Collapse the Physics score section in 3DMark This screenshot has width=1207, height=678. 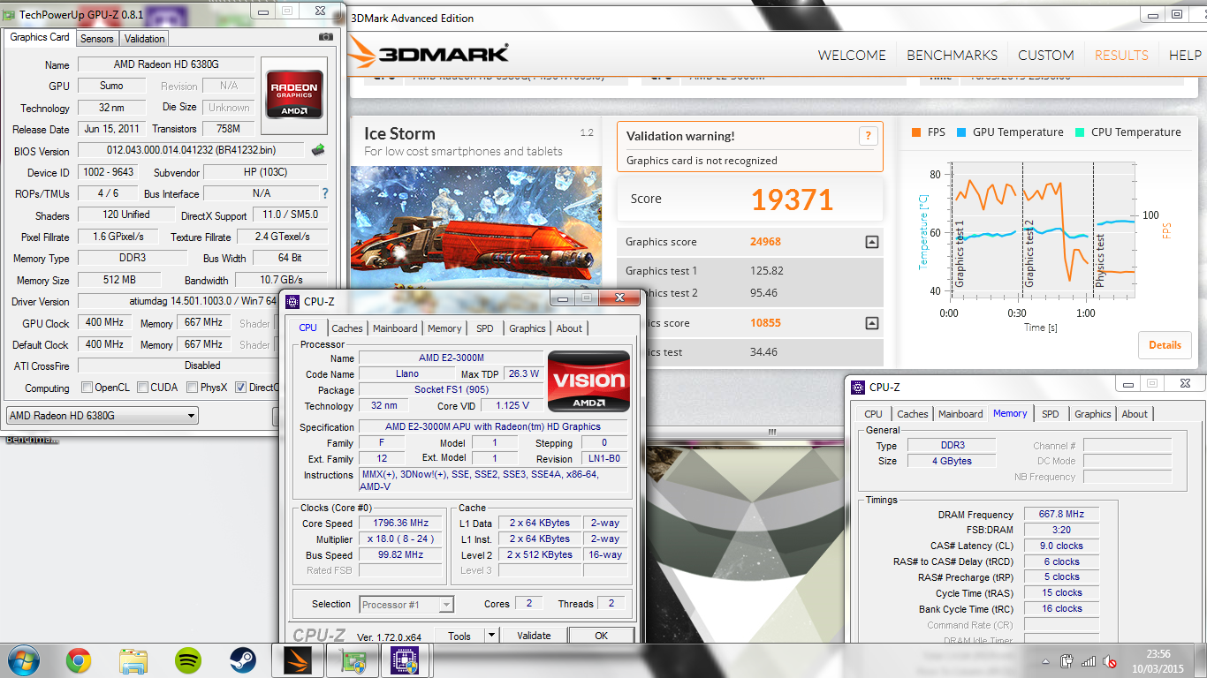tap(871, 323)
